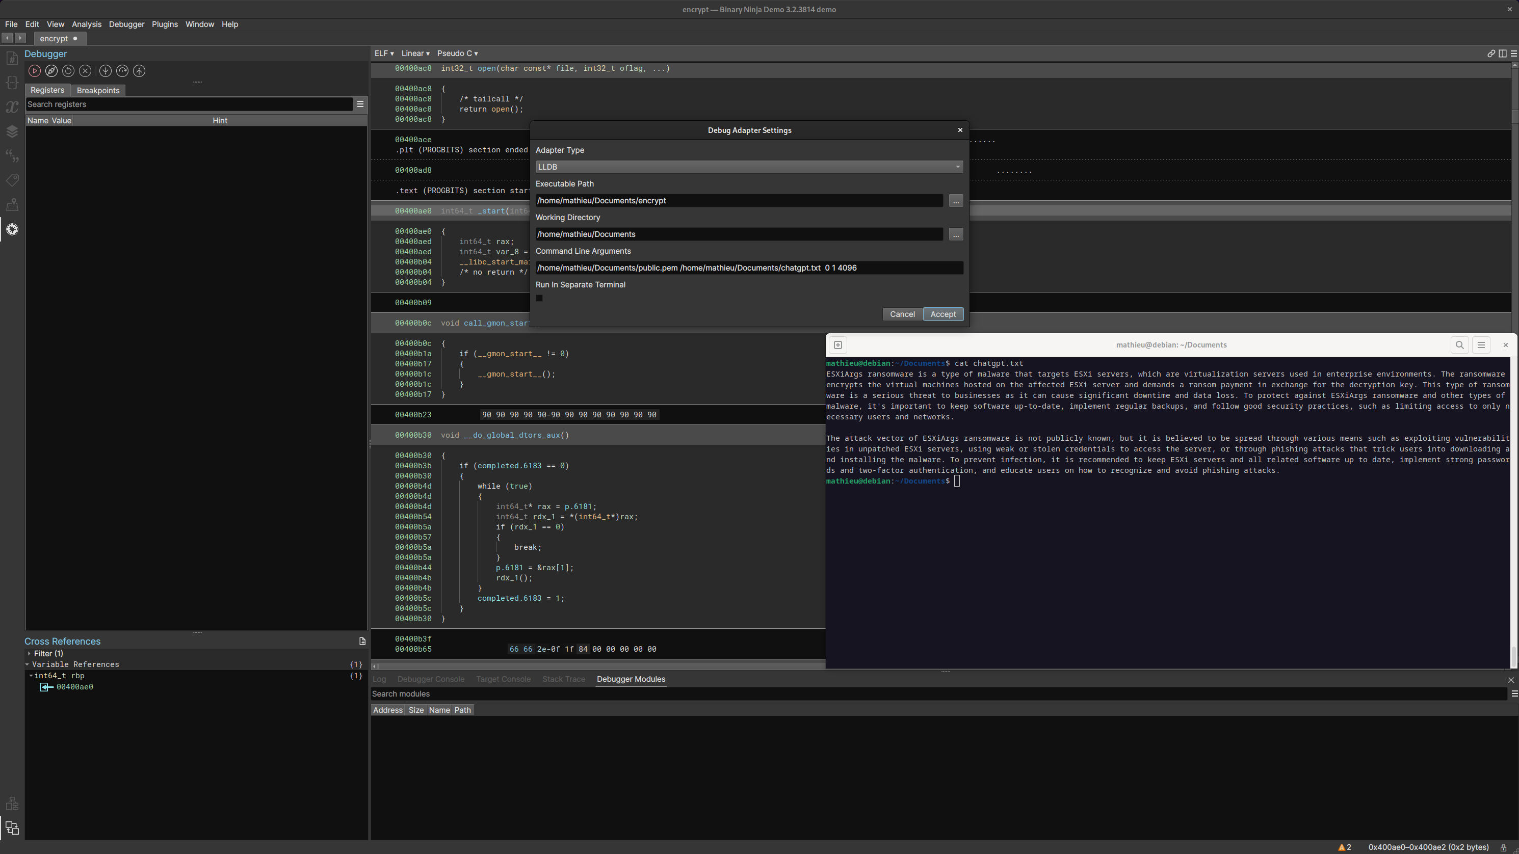The height and width of the screenshot is (854, 1519).
Task: Click the Restart debugger icon
Action: (68, 71)
